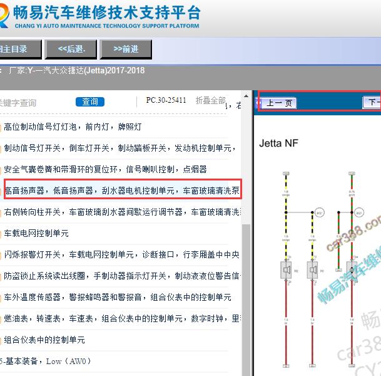The width and height of the screenshot is (381, 376).
Task: Open 制动信号灯开关，倒车灯开关 entry
Action: [x=119, y=148]
